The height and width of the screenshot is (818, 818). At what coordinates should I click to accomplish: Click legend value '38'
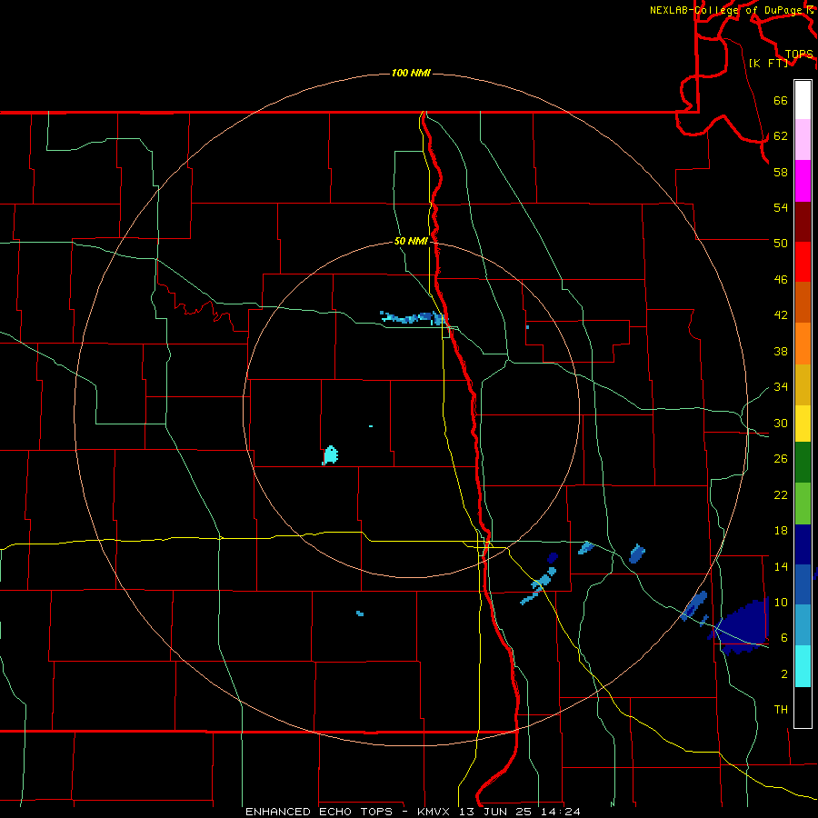[x=781, y=352]
